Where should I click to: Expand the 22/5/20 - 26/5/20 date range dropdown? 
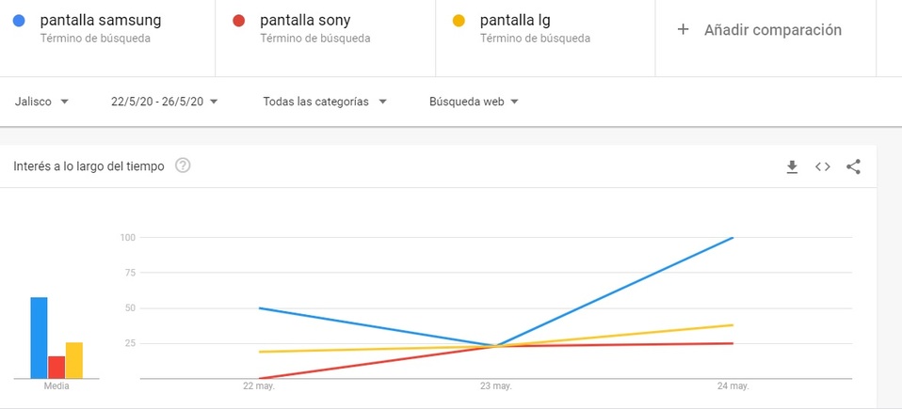coord(165,102)
